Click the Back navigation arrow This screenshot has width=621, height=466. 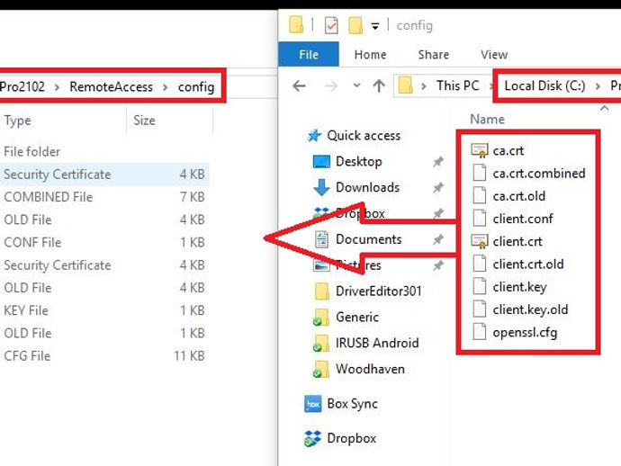pos(299,85)
